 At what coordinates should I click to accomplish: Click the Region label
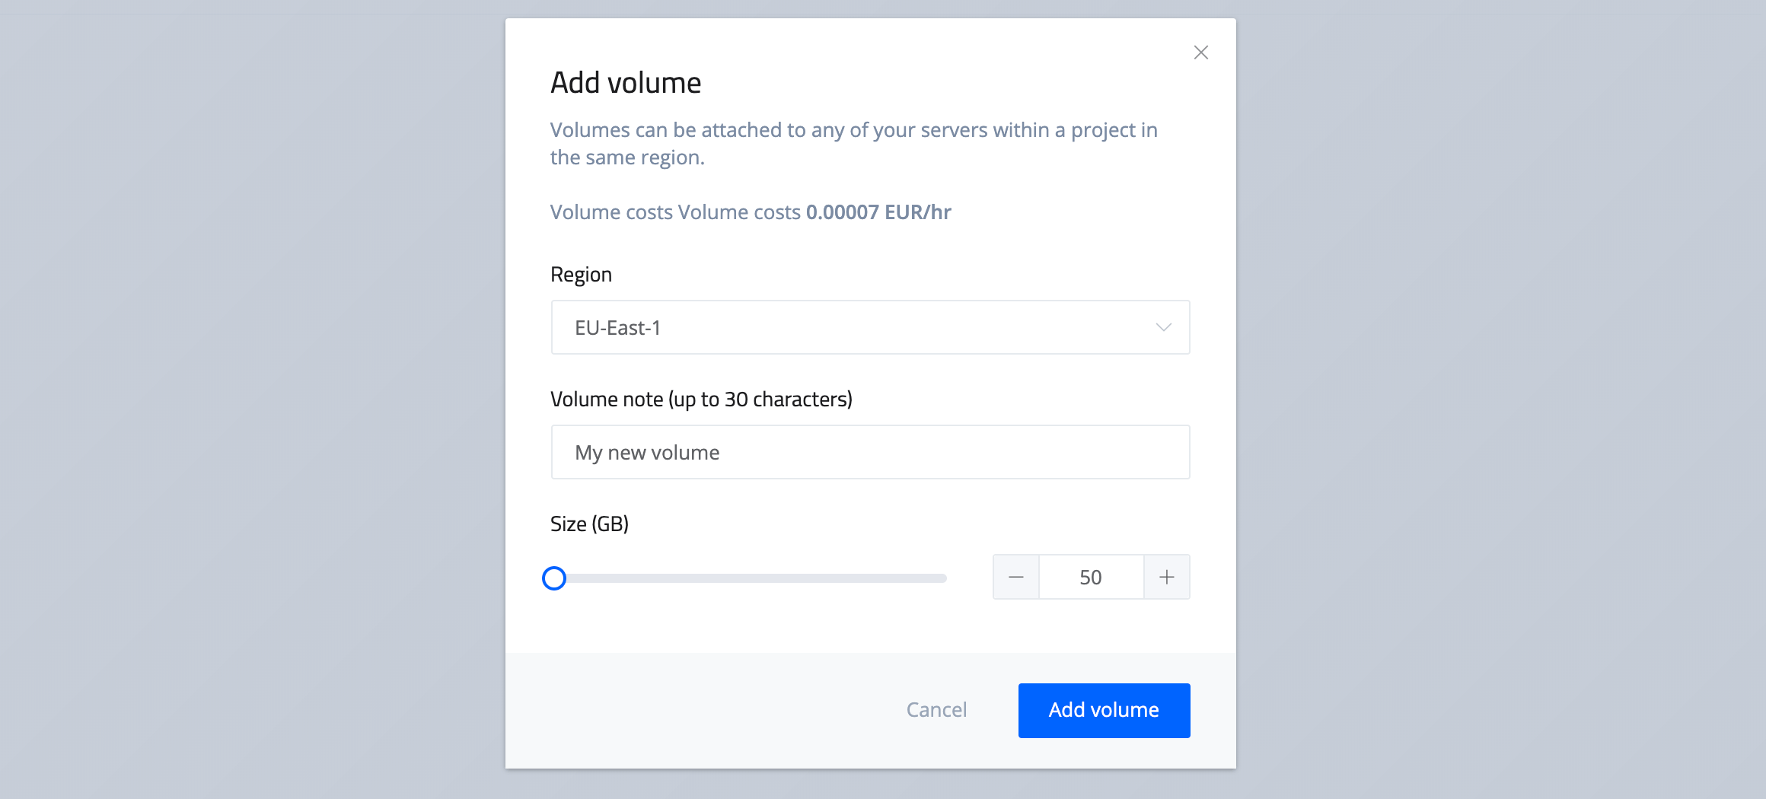click(x=582, y=274)
